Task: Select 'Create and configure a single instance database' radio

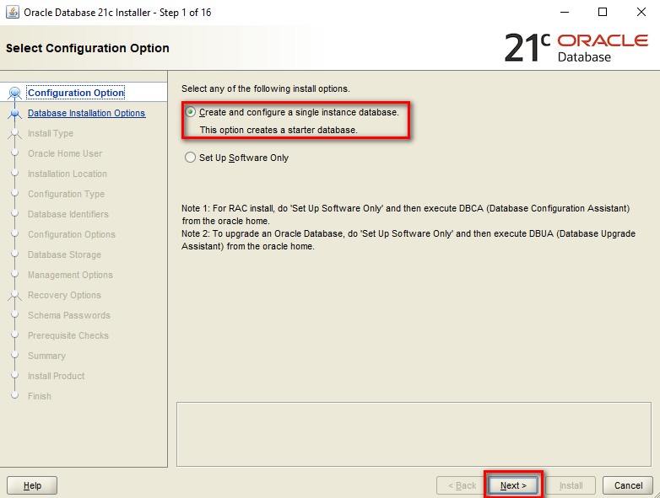Action: (x=190, y=112)
